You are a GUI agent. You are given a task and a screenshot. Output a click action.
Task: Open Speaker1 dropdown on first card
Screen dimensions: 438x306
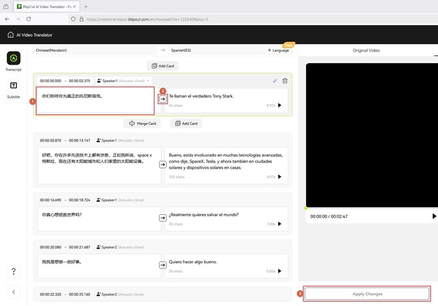123,80
